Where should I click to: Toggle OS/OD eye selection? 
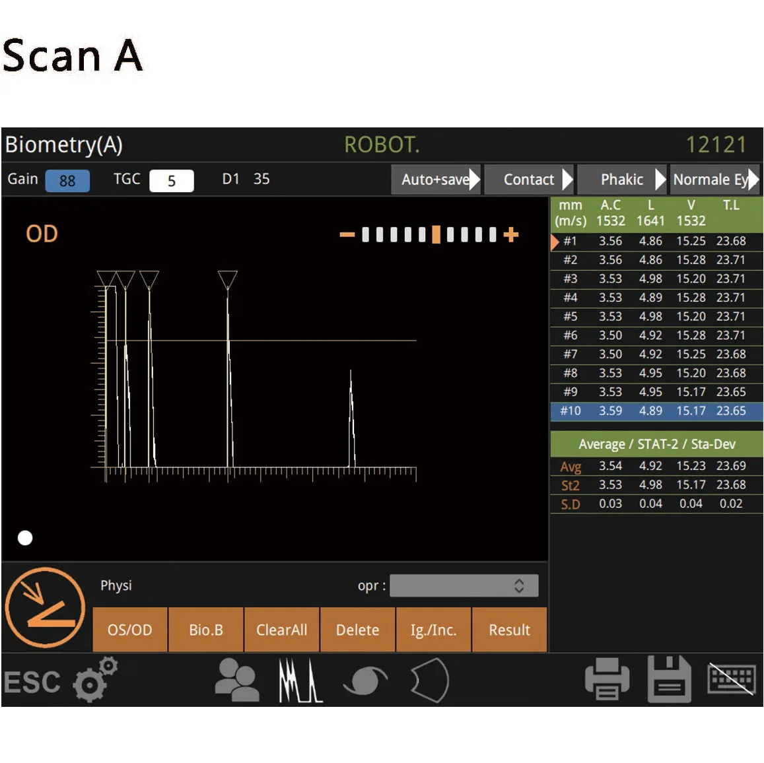pyautogui.click(x=129, y=630)
